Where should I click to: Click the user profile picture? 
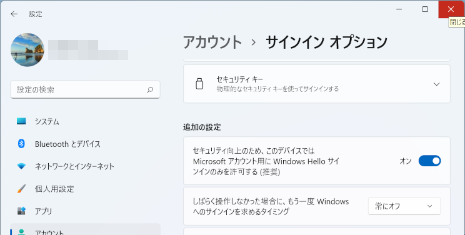coord(27,50)
